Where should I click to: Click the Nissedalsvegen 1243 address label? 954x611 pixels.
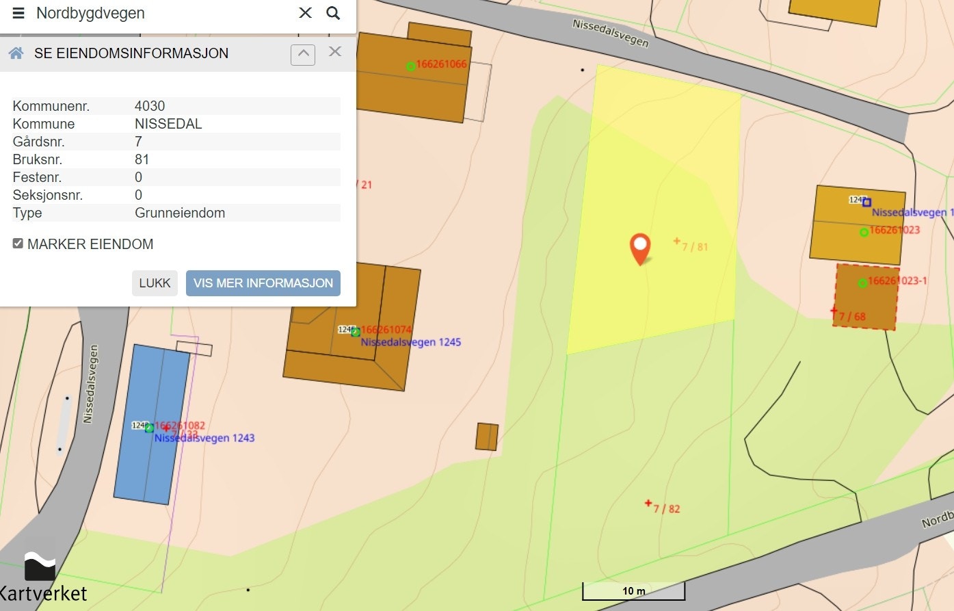pyautogui.click(x=204, y=438)
